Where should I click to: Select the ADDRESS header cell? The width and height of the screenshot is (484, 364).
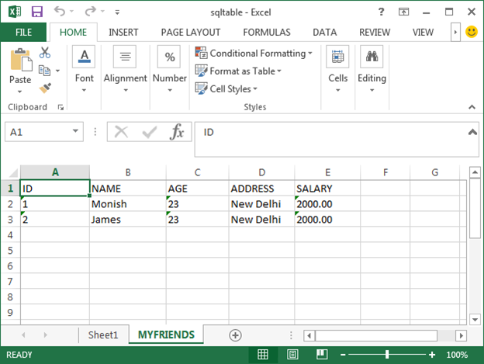click(261, 189)
